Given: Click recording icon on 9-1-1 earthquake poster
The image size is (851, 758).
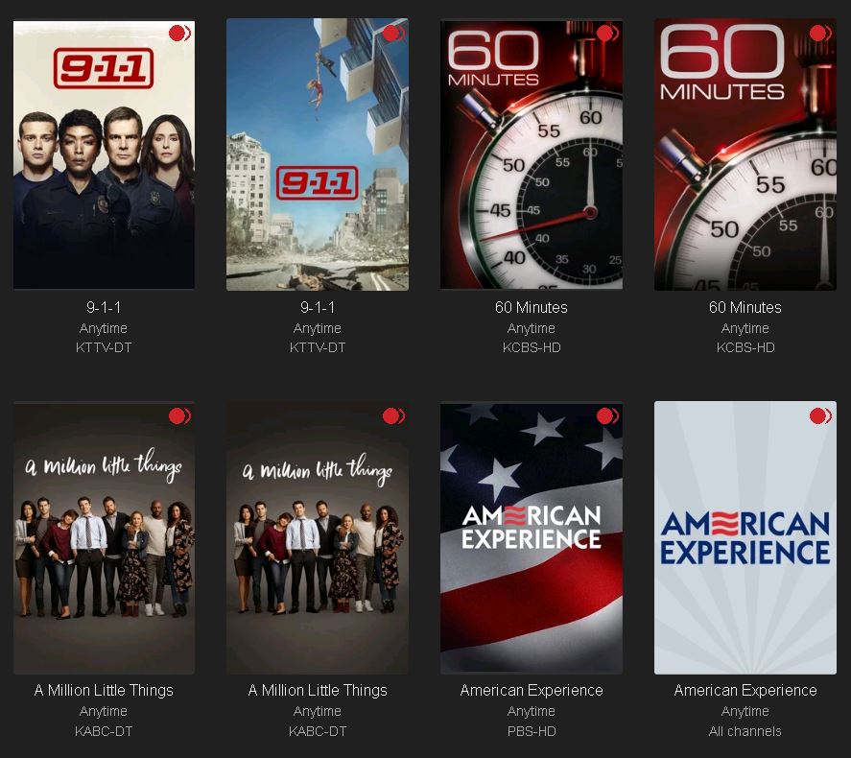Looking at the screenshot, I should tap(393, 33).
